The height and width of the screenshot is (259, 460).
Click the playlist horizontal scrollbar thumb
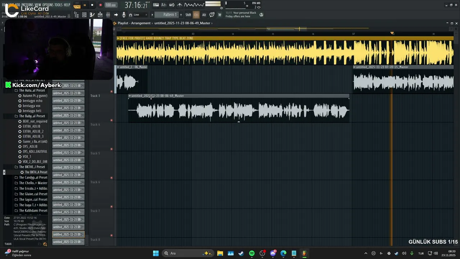pyautogui.click(x=286, y=29)
